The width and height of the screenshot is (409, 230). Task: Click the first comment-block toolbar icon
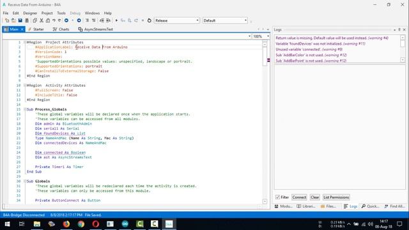coord(102,20)
